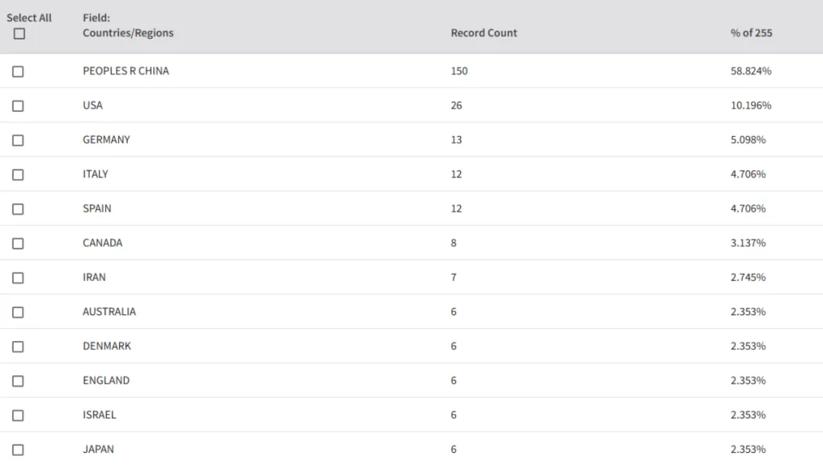This screenshot has height=465, width=823.
Task: Select the USA row checkbox
Action: [18, 106]
